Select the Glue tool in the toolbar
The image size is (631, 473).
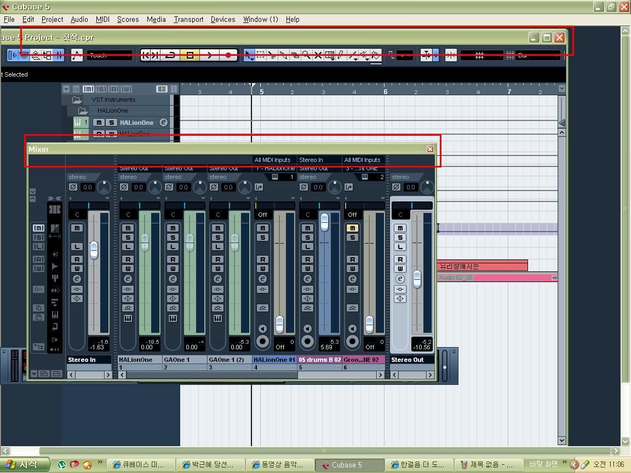click(x=283, y=55)
